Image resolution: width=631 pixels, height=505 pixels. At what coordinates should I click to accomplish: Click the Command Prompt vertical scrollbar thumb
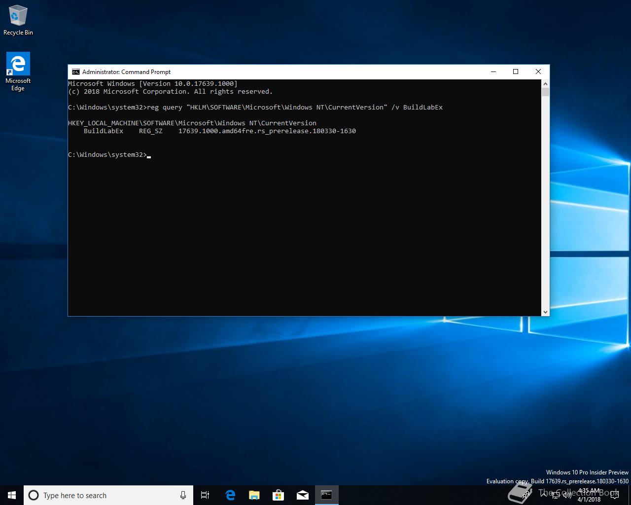click(545, 92)
